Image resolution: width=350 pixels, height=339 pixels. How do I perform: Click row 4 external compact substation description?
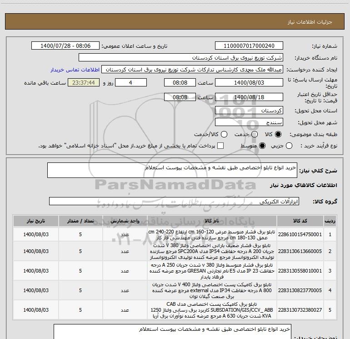click(212, 290)
